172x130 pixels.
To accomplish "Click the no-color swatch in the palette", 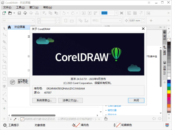I will [169, 40].
